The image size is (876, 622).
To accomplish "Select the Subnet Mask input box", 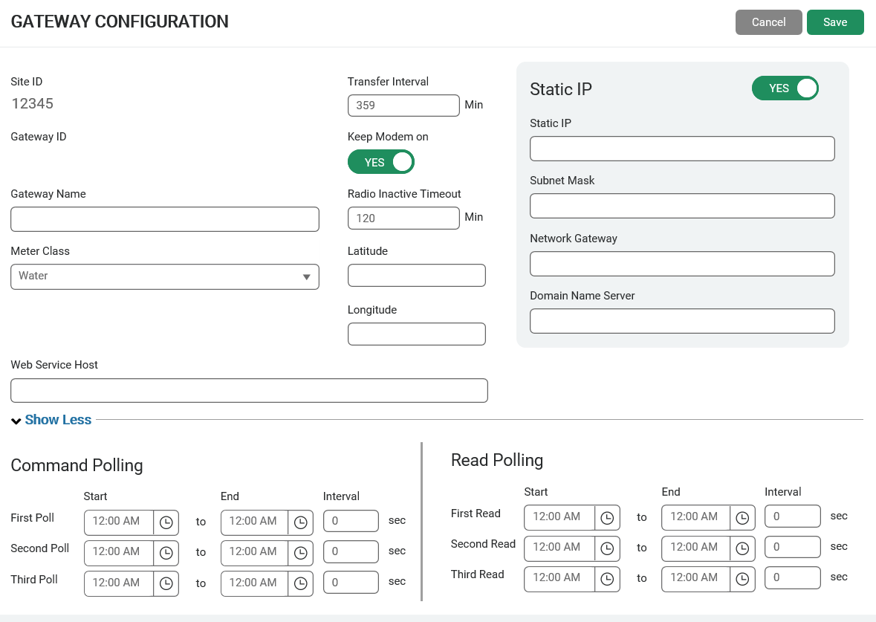I will pyautogui.click(x=681, y=206).
